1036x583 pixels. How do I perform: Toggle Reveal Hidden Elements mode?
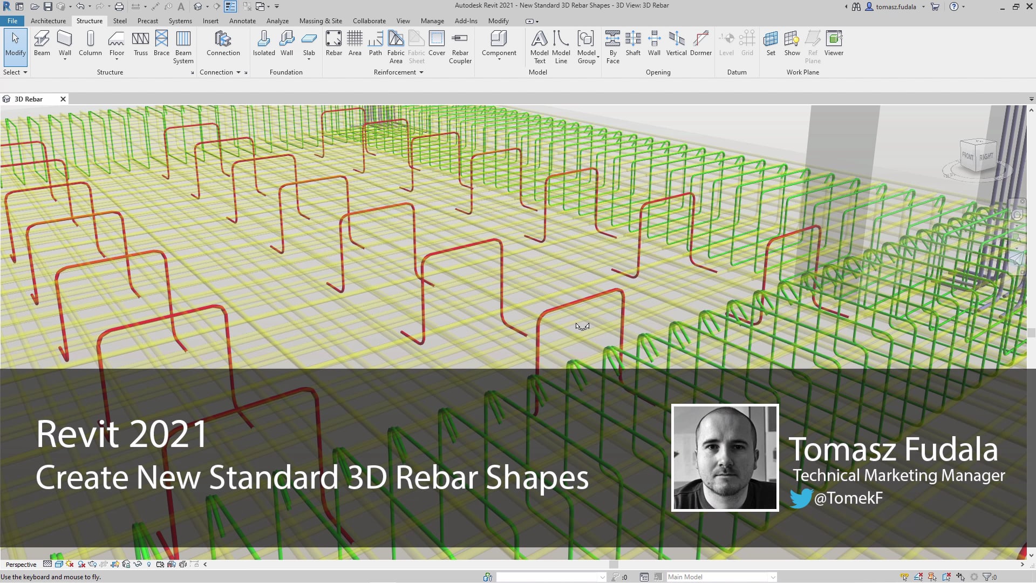(x=149, y=564)
